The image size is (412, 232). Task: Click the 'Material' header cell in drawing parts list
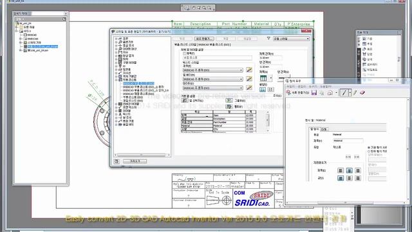pyautogui.click(x=261, y=24)
